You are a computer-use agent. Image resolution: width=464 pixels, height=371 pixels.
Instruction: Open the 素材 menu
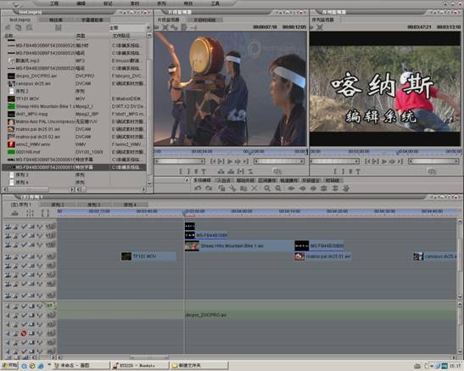(135, 3)
